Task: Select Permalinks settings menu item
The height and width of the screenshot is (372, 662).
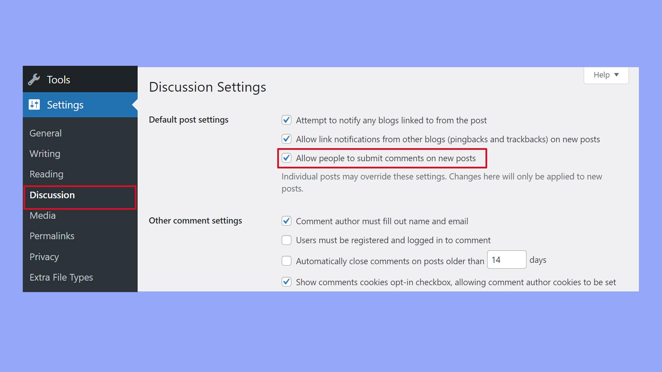Action: 52,236
